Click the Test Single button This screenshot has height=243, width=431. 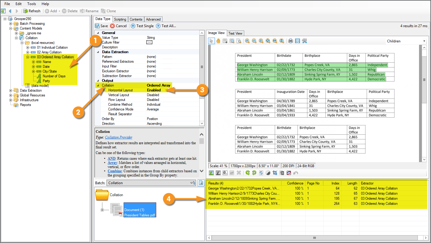pos(142,26)
